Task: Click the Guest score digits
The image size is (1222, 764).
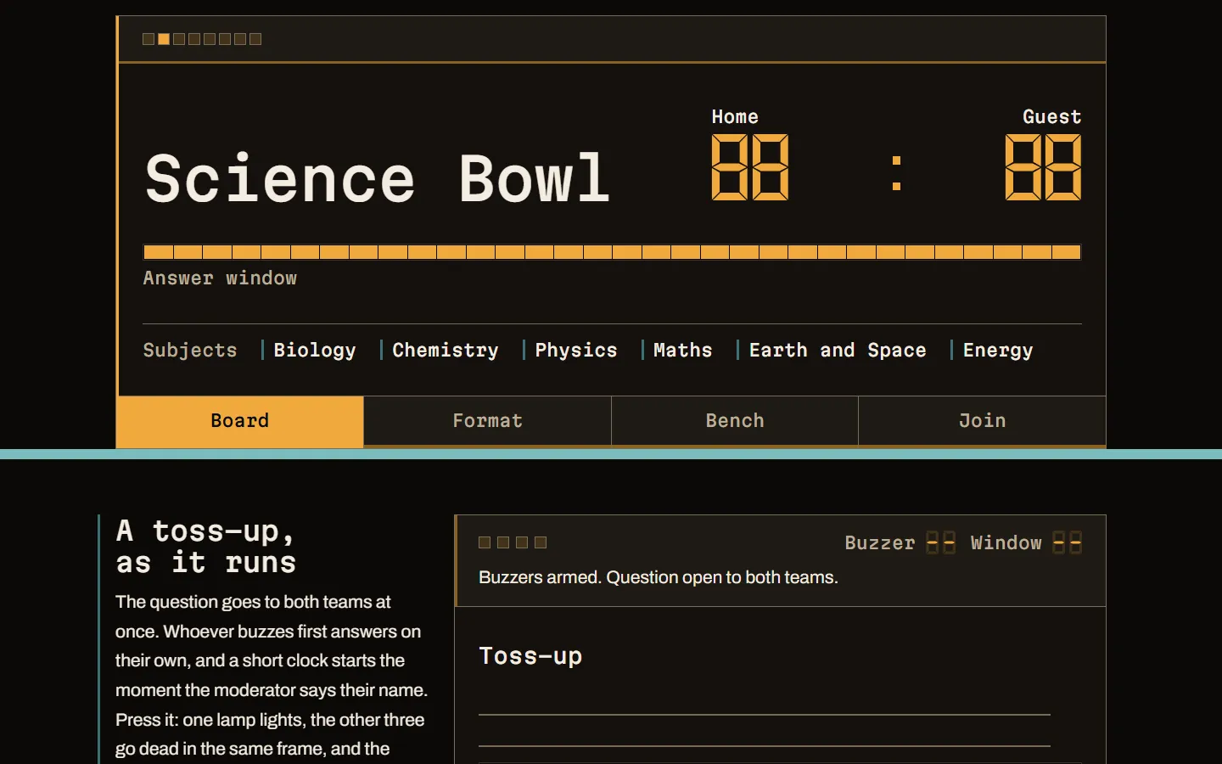Action: [x=1043, y=167]
